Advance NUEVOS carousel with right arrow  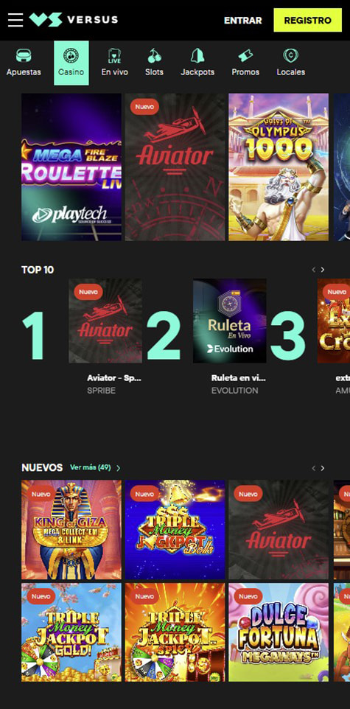point(323,468)
